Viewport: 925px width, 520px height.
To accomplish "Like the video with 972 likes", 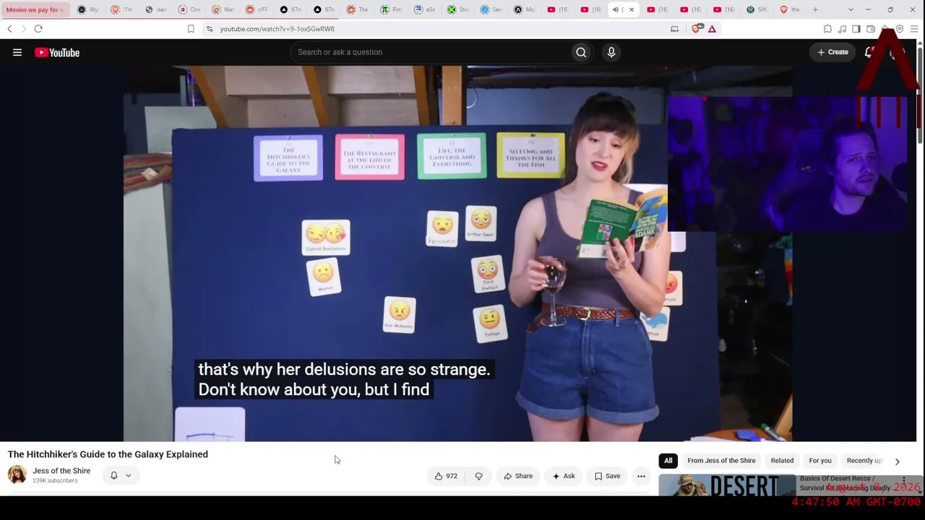I will (446, 476).
